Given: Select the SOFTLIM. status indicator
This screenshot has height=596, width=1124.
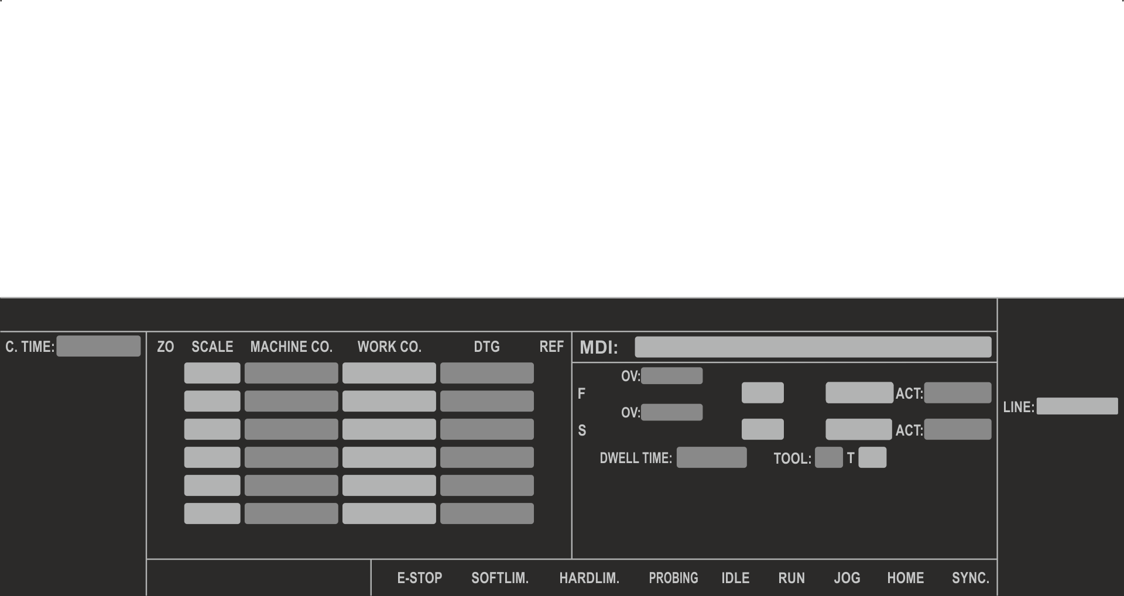Looking at the screenshot, I should pos(499,578).
